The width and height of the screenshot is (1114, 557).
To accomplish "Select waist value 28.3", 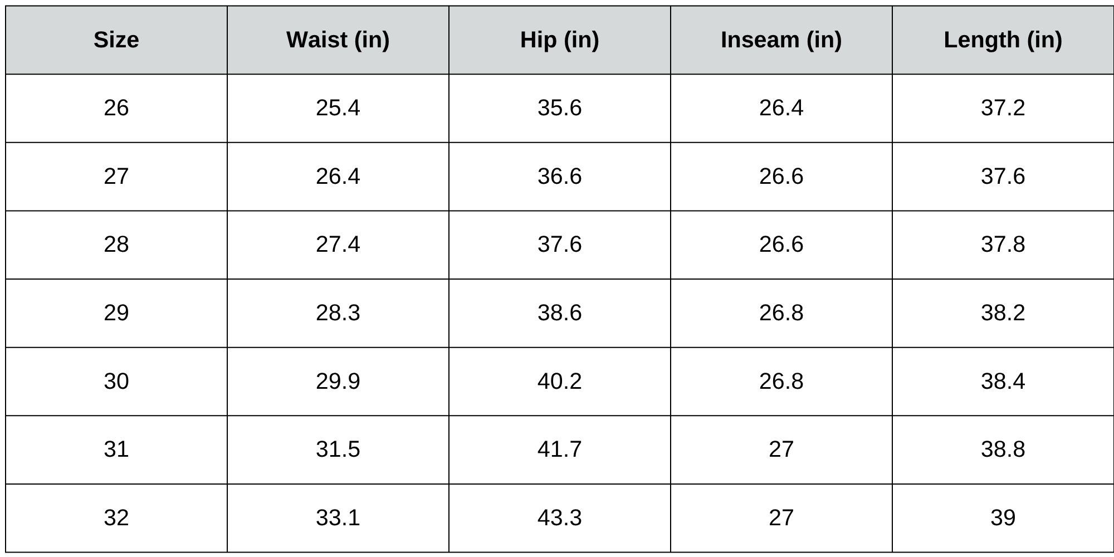I will click(x=338, y=313).
